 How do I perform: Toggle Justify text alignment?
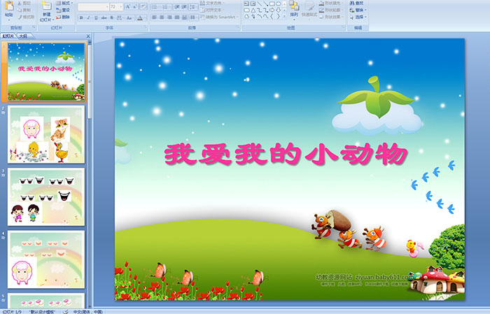coord(177,17)
